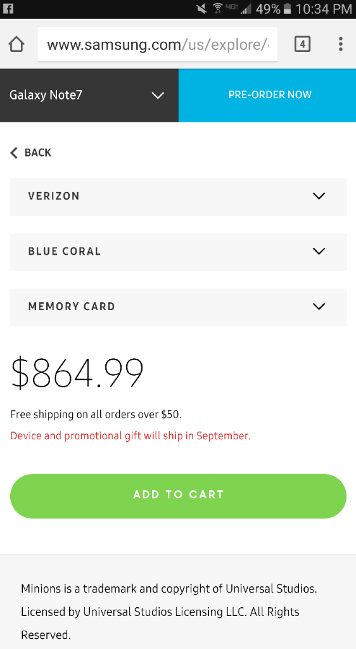Viewport: 356px width, 649px height.
Task: Tap the 10:34 PM clock
Action: [324, 8]
